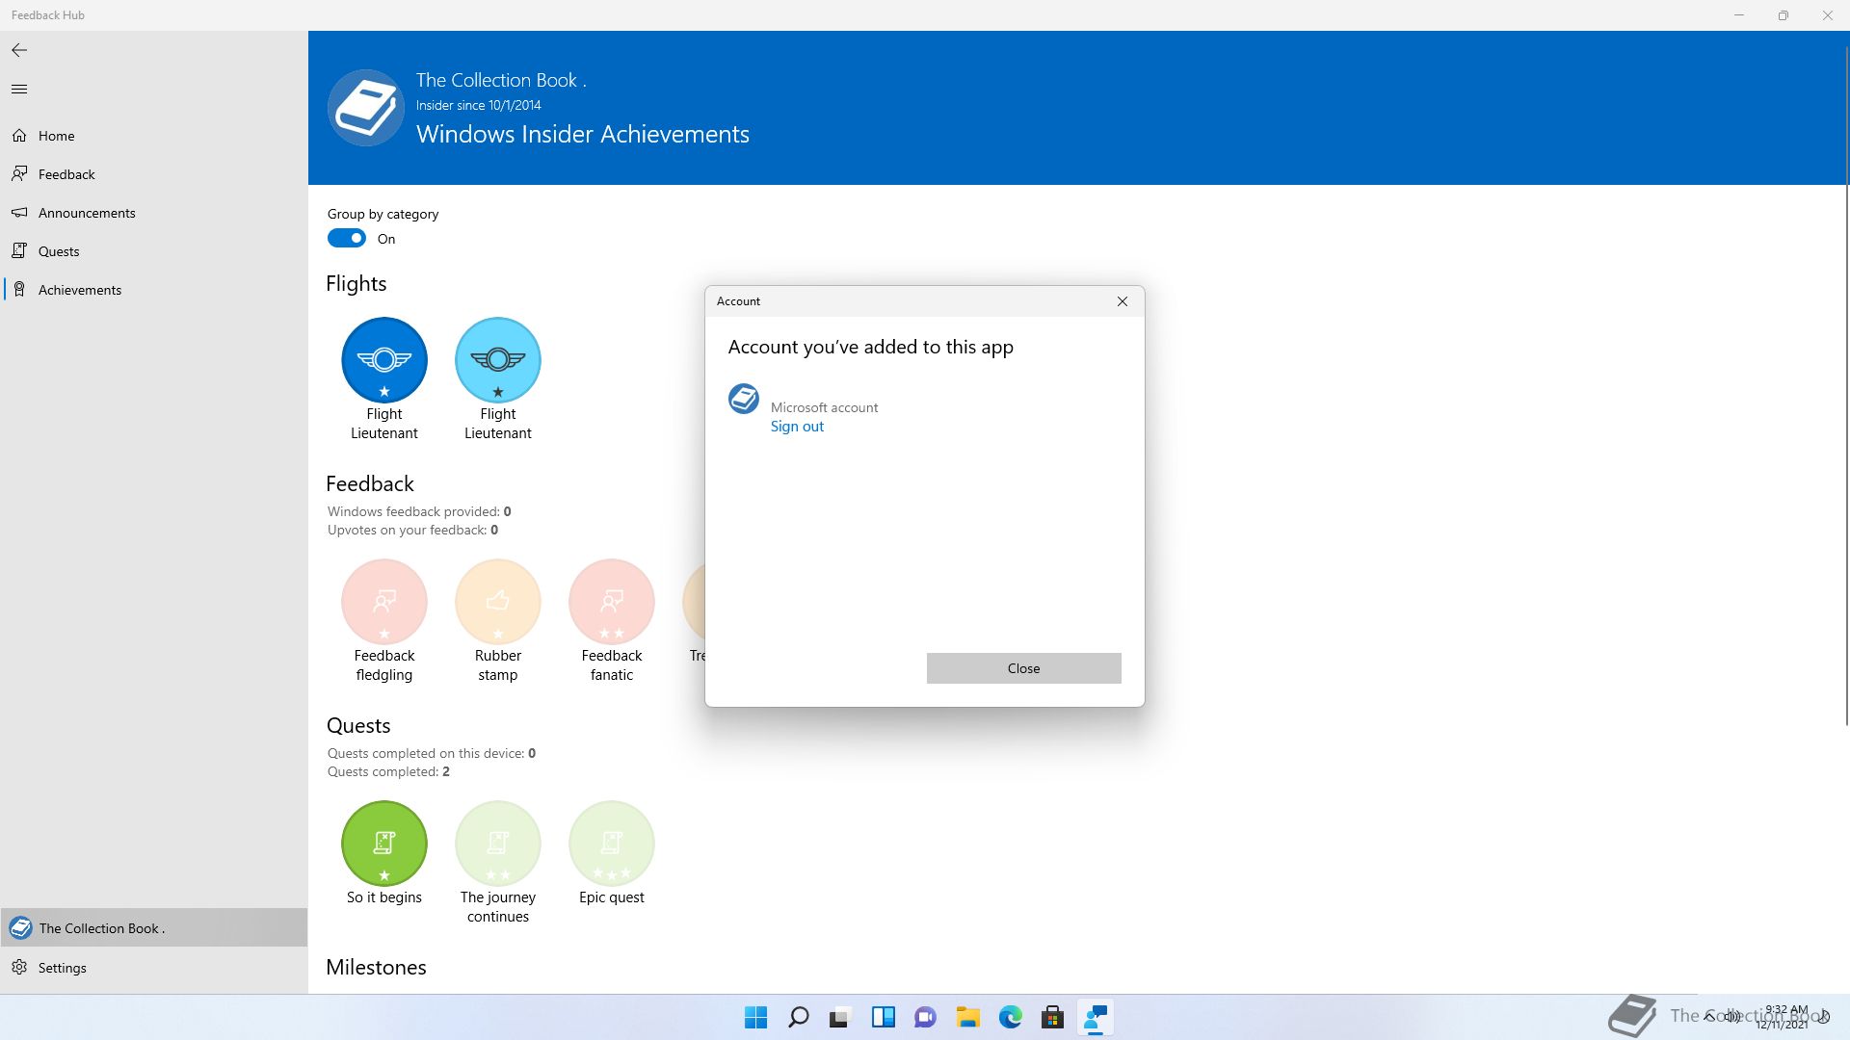
Task: Open Task View from the taskbar
Action: pos(841,1017)
